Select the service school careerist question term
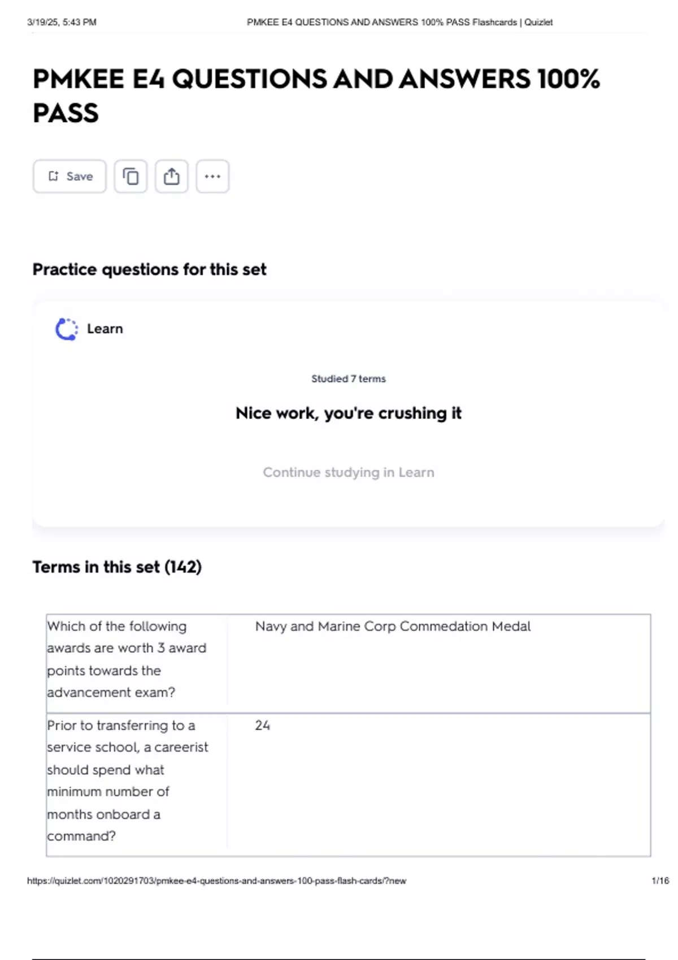The image size is (678, 960). coord(128,780)
